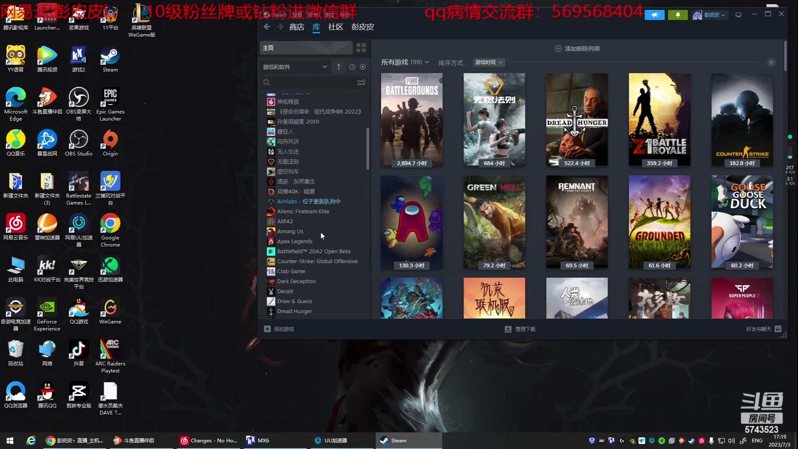
Task: Open the PUBG Battlegrounds game card
Action: tap(411, 120)
